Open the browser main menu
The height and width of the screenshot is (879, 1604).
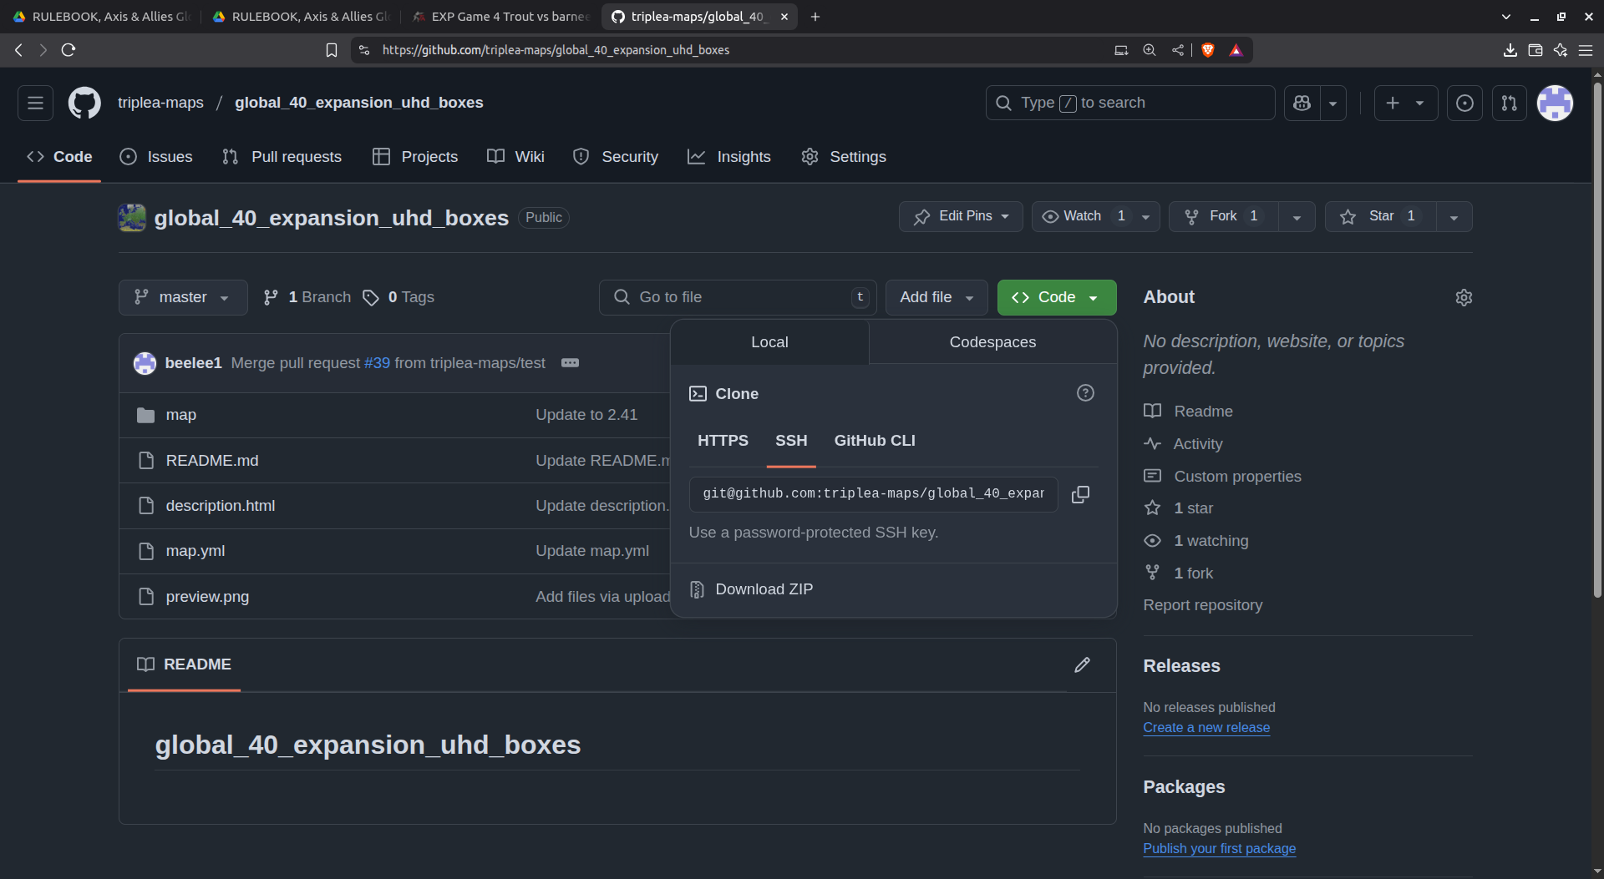click(1585, 50)
